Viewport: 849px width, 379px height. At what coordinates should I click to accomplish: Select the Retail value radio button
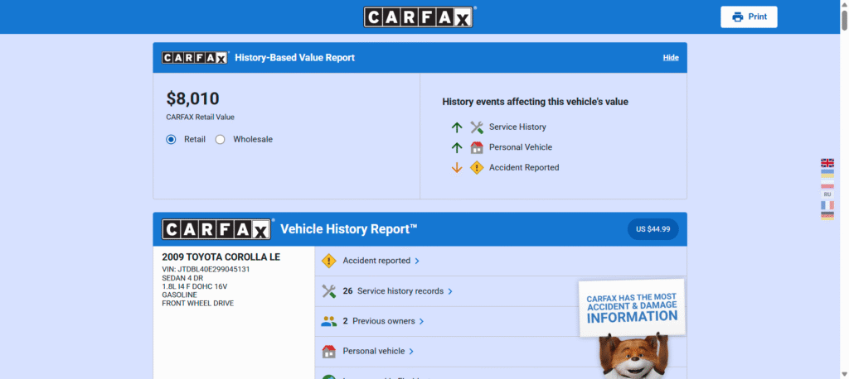click(171, 140)
